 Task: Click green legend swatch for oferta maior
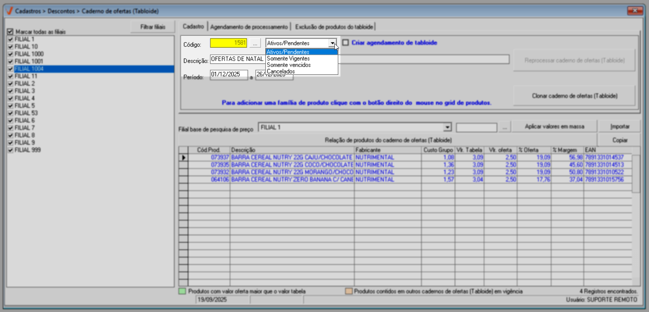(182, 291)
